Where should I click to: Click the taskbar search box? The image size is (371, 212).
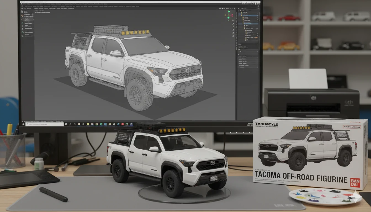pyautogui.click(x=45, y=124)
